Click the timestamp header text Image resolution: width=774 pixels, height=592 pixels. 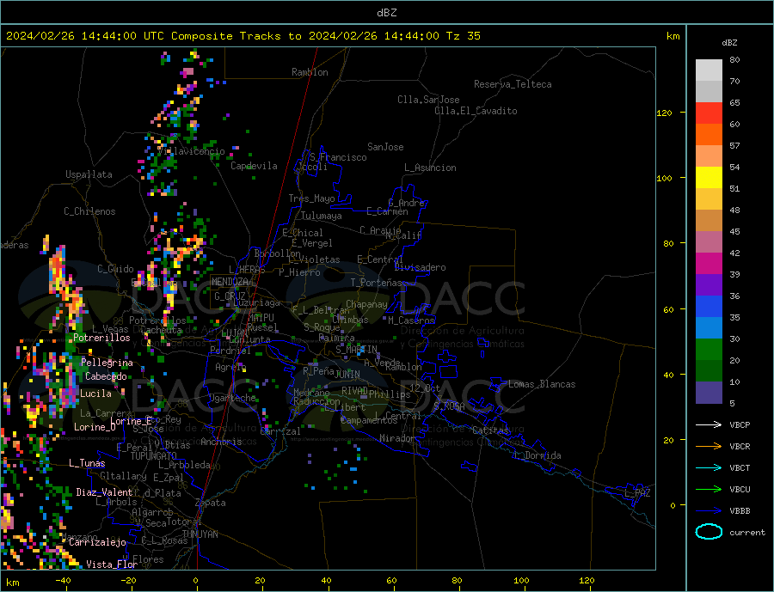[x=243, y=36]
